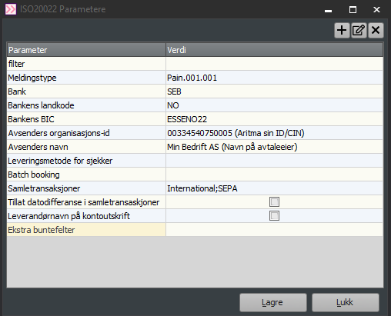Click the Lukk button

point(346,302)
